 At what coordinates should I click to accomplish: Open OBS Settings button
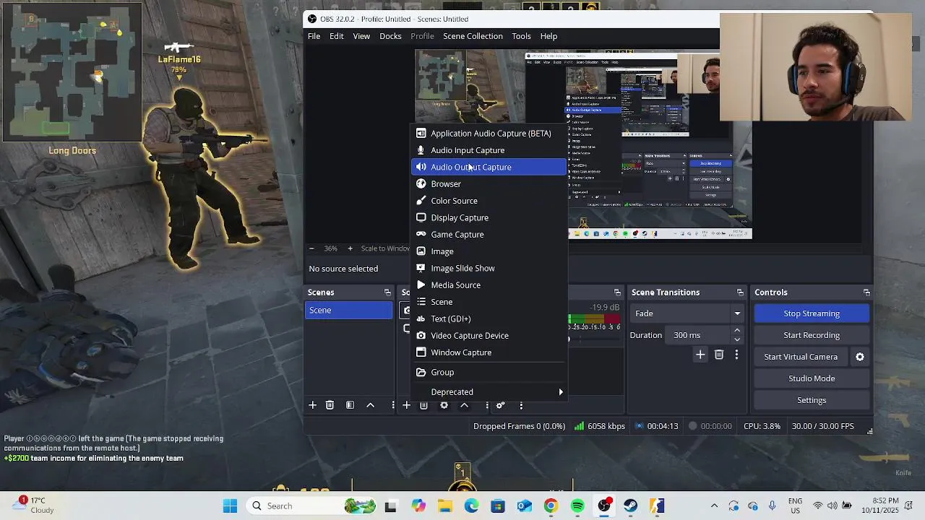pyautogui.click(x=812, y=400)
